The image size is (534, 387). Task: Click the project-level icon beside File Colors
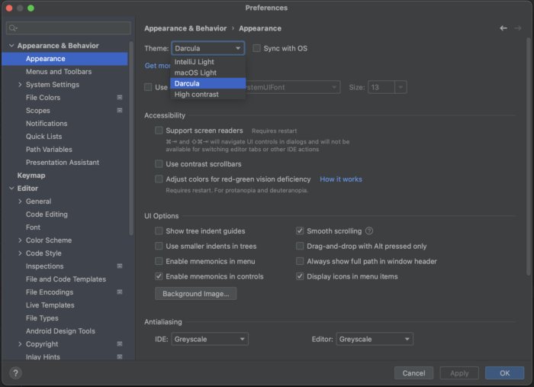pos(120,98)
